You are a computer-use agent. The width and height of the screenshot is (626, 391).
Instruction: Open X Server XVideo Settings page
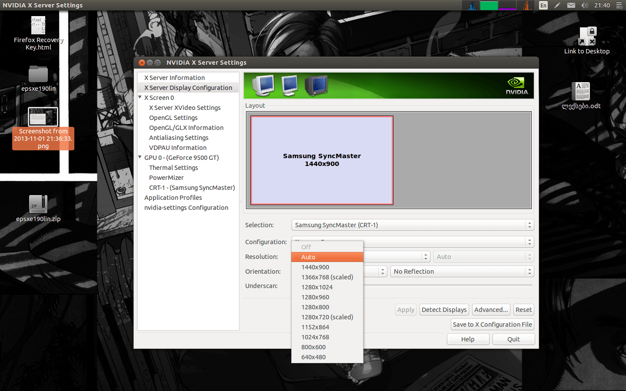click(185, 108)
